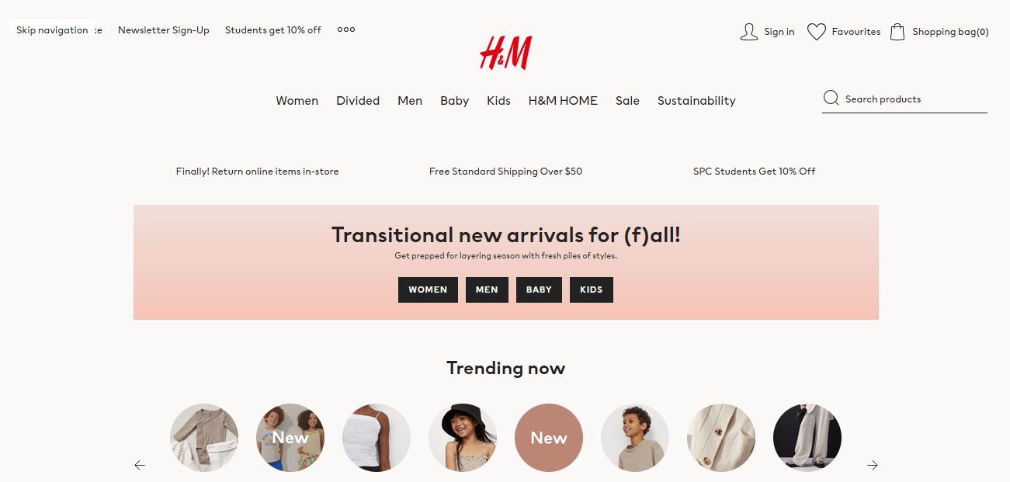Click the BABY banner button
The height and width of the screenshot is (482, 1010).
coord(539,290)
